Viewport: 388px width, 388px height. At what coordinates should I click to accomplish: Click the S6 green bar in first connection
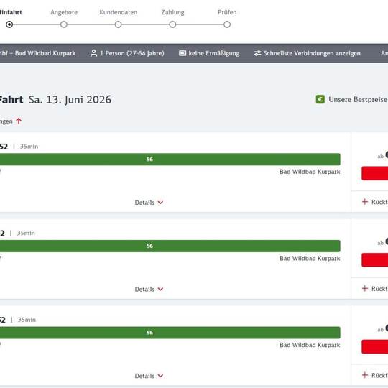tap(170, 160)
